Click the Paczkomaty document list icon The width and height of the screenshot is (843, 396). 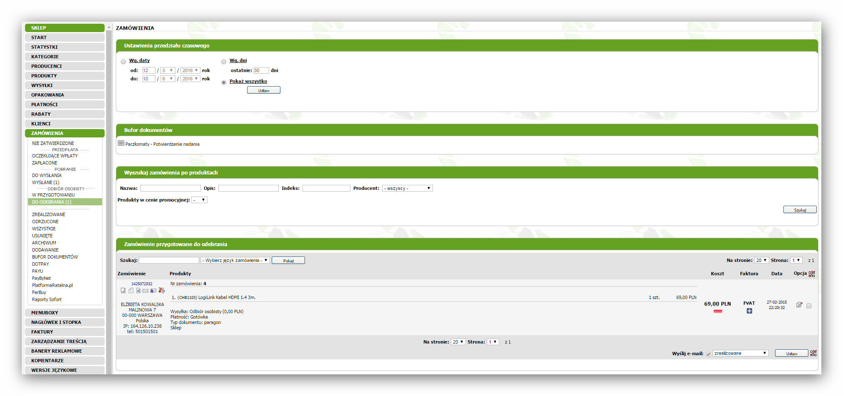tap(121, 143)
